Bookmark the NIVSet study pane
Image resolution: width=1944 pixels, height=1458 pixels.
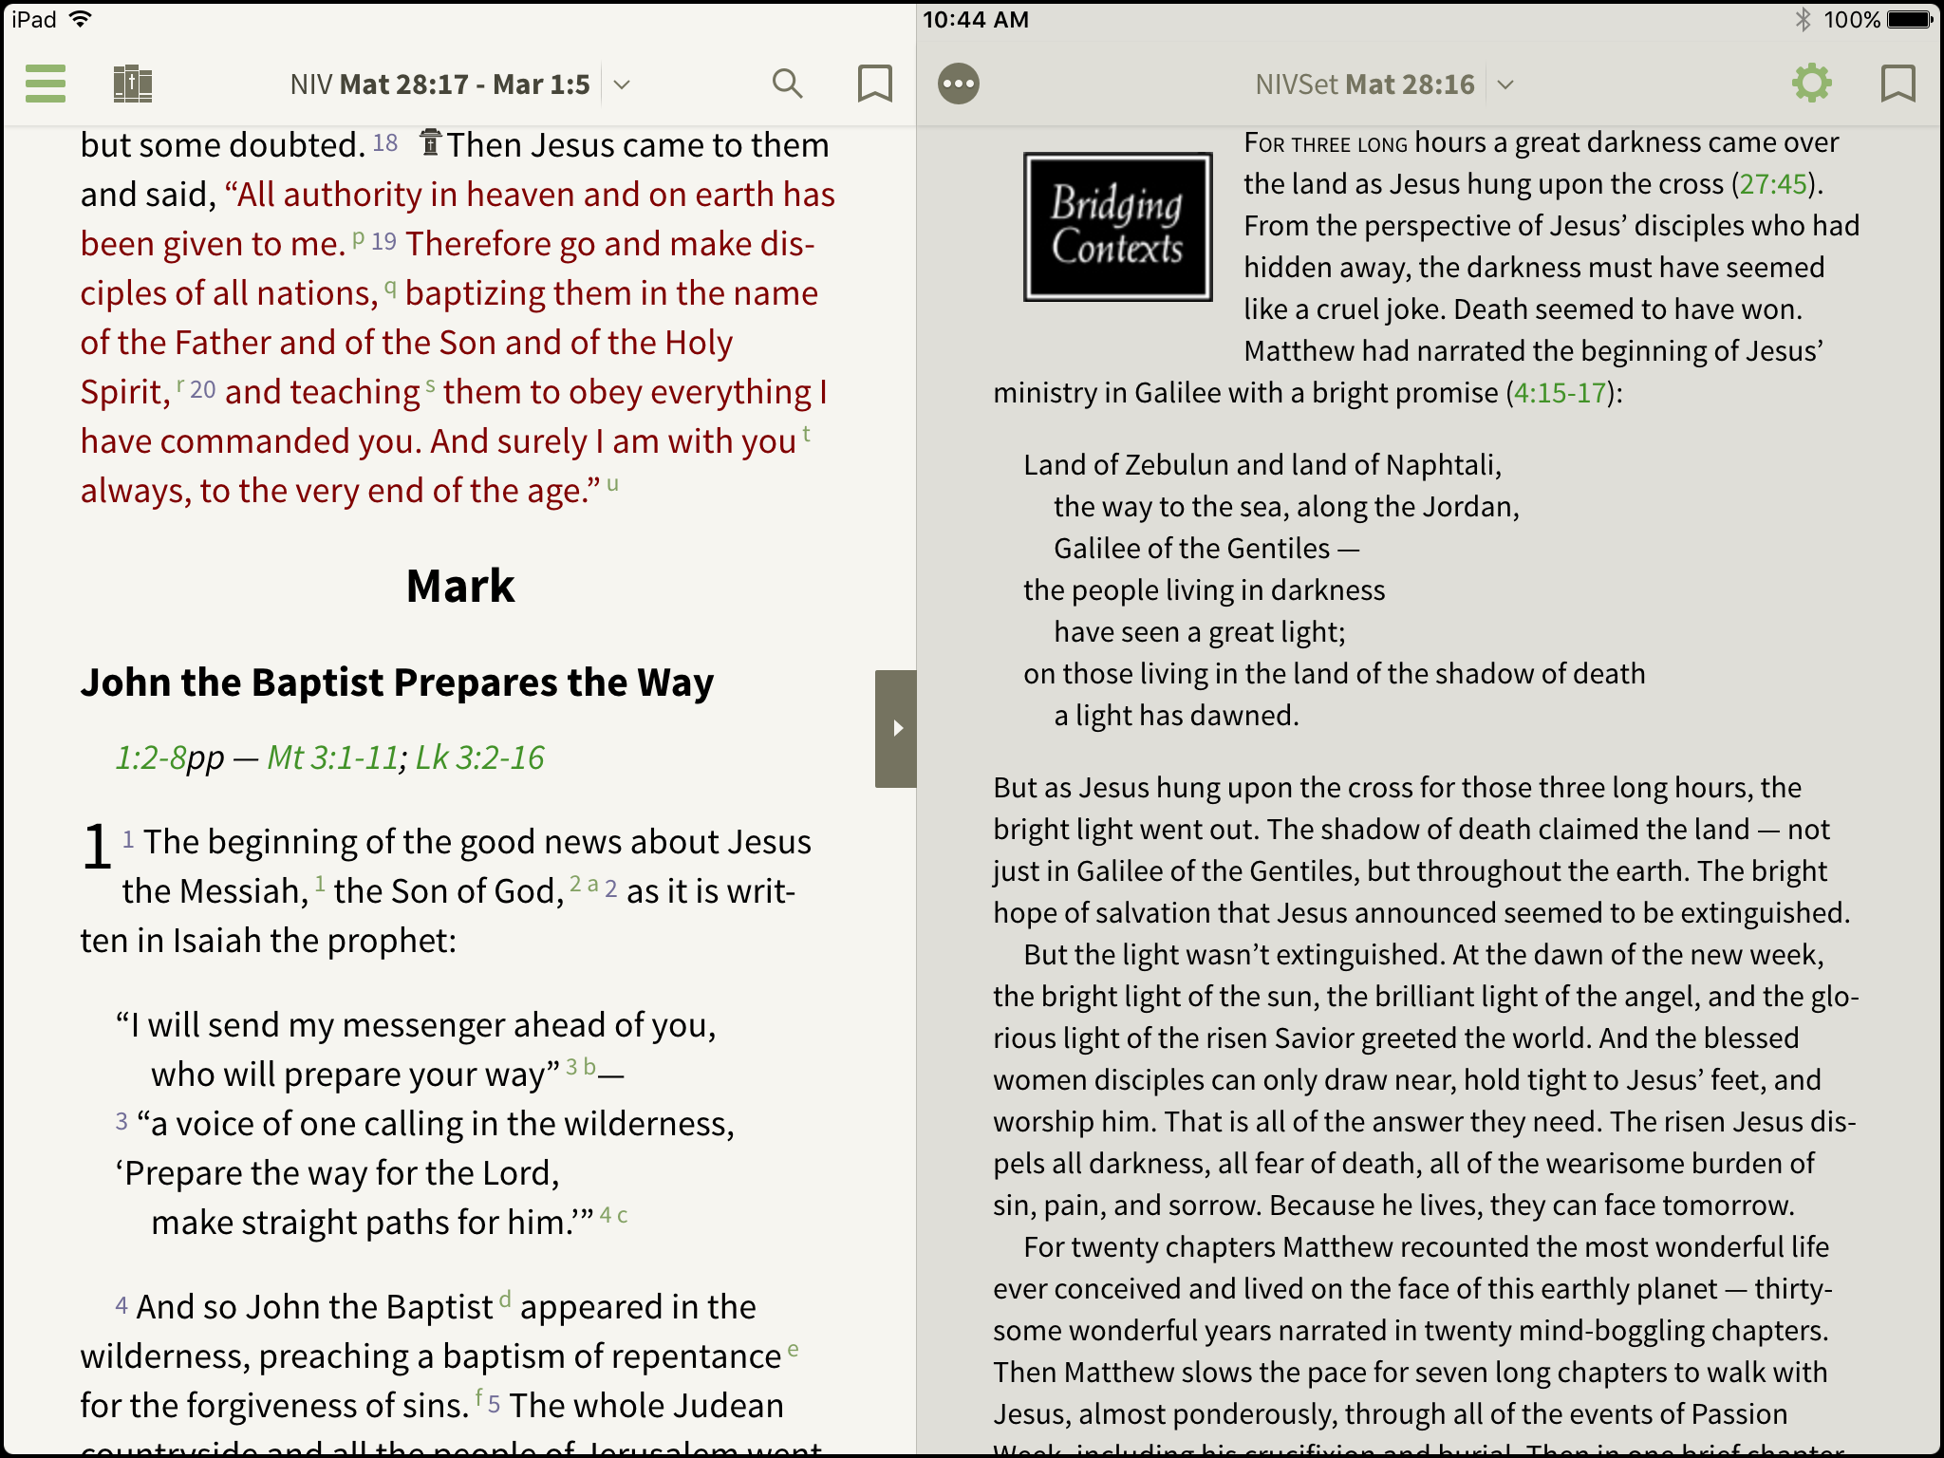click(x=1897, y=84)
